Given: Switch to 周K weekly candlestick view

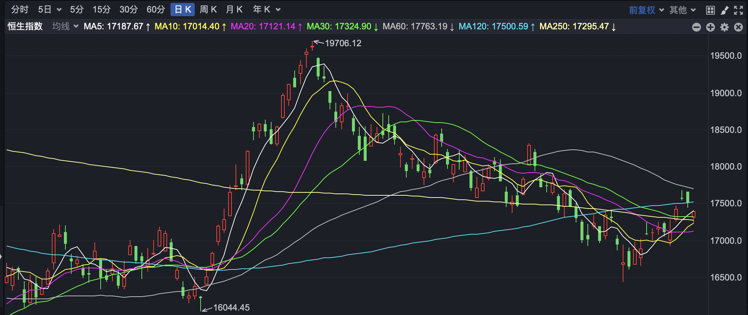Looking at the screenshot, I should click(208, 10).
